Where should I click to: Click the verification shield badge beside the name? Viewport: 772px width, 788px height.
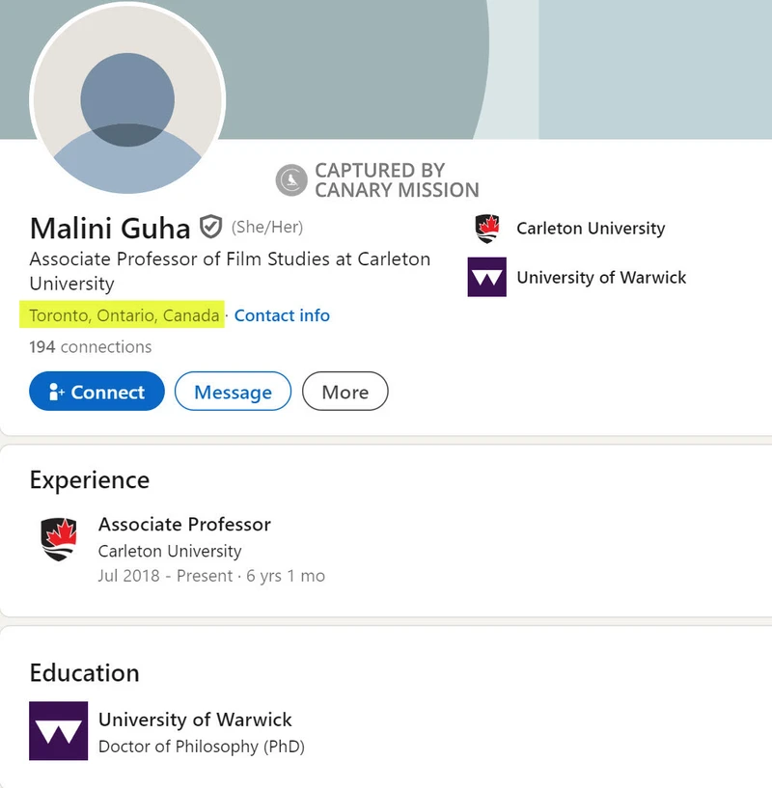210,227
